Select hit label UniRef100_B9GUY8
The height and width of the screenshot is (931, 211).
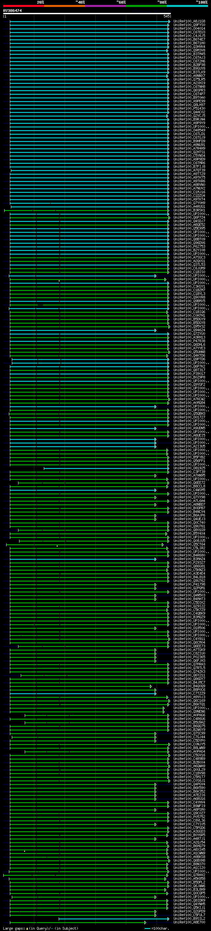click(189, 69)
